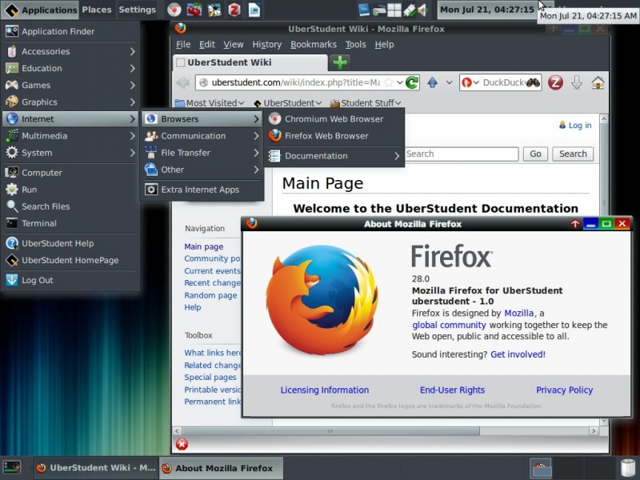Screen dimensions: 640x480
Task: Expand the Communication submenu
Action: pos(202,136)
